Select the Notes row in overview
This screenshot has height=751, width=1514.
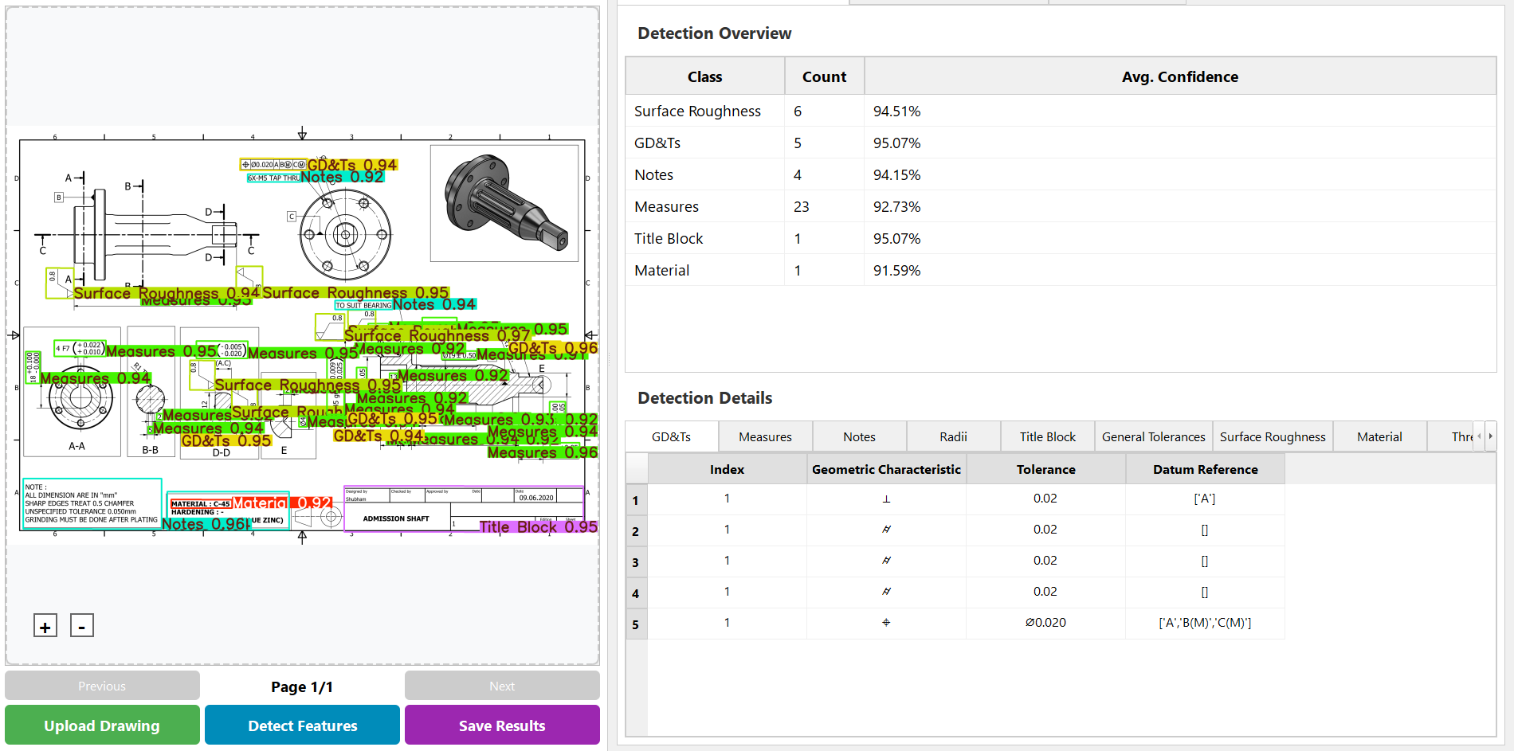pos(1061,175)
